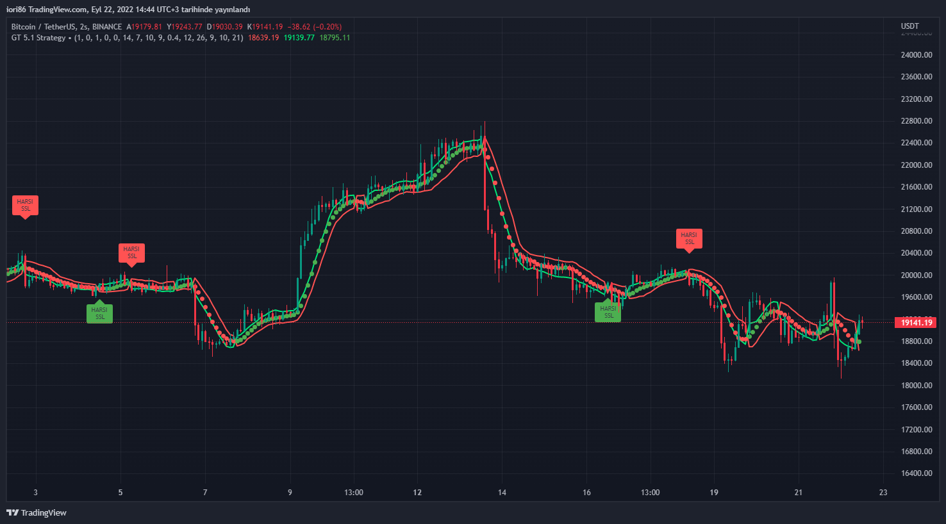946x524 pixels.
Task: Click the 23200.00 price axis label
Action: point(917,99)
